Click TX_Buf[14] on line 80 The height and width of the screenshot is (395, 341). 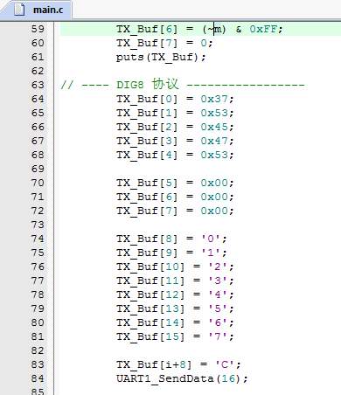point(150,322)
